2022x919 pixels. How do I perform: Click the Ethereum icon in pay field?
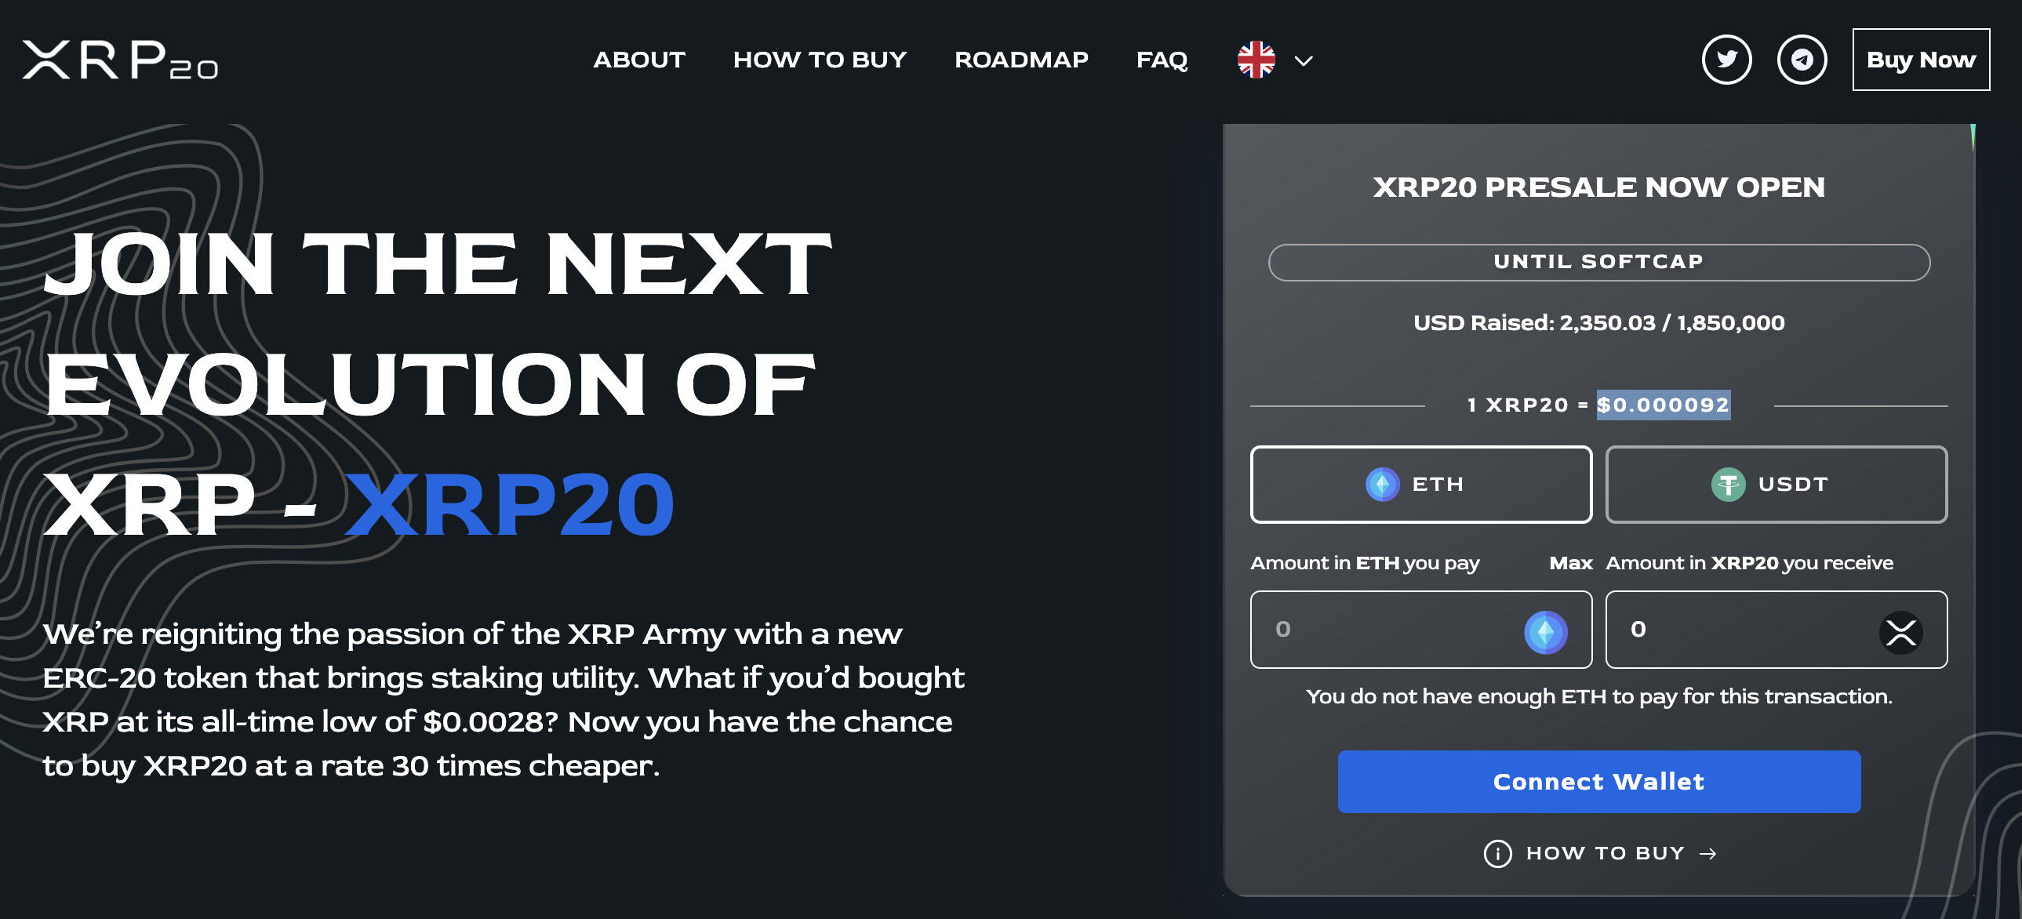click(x=1545, y=632)
